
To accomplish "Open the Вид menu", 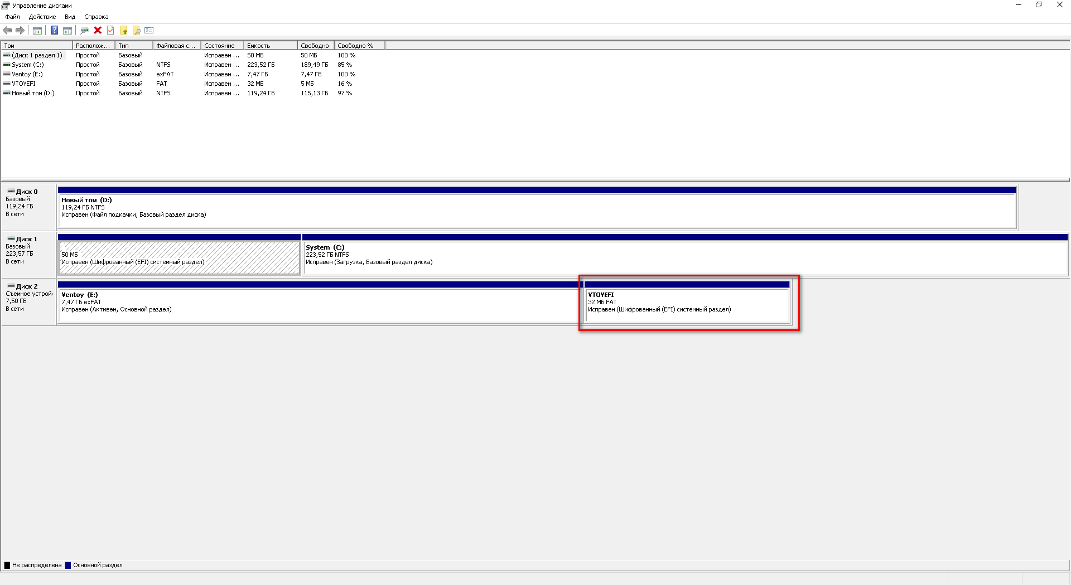I will (x=70, y=17).
